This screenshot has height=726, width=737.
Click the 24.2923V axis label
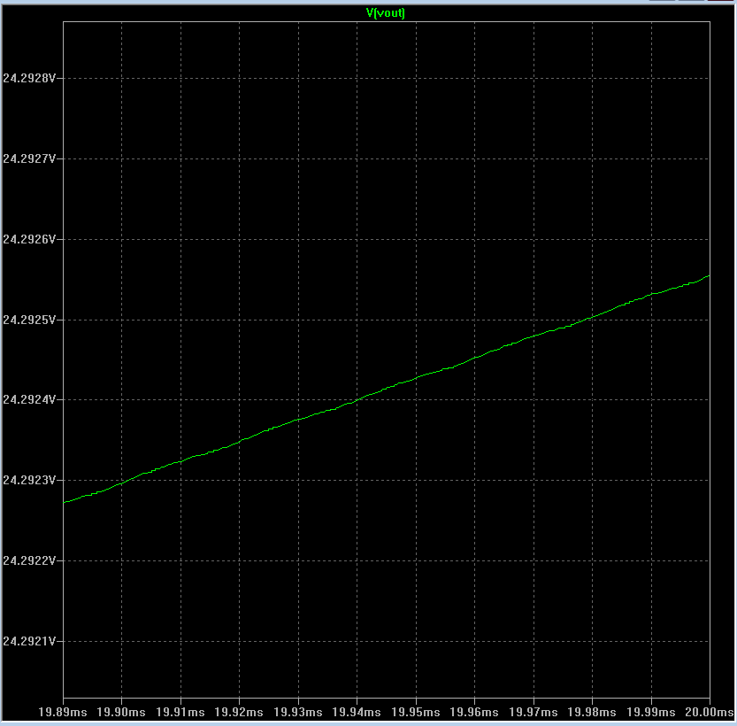[x=29, y=480]
